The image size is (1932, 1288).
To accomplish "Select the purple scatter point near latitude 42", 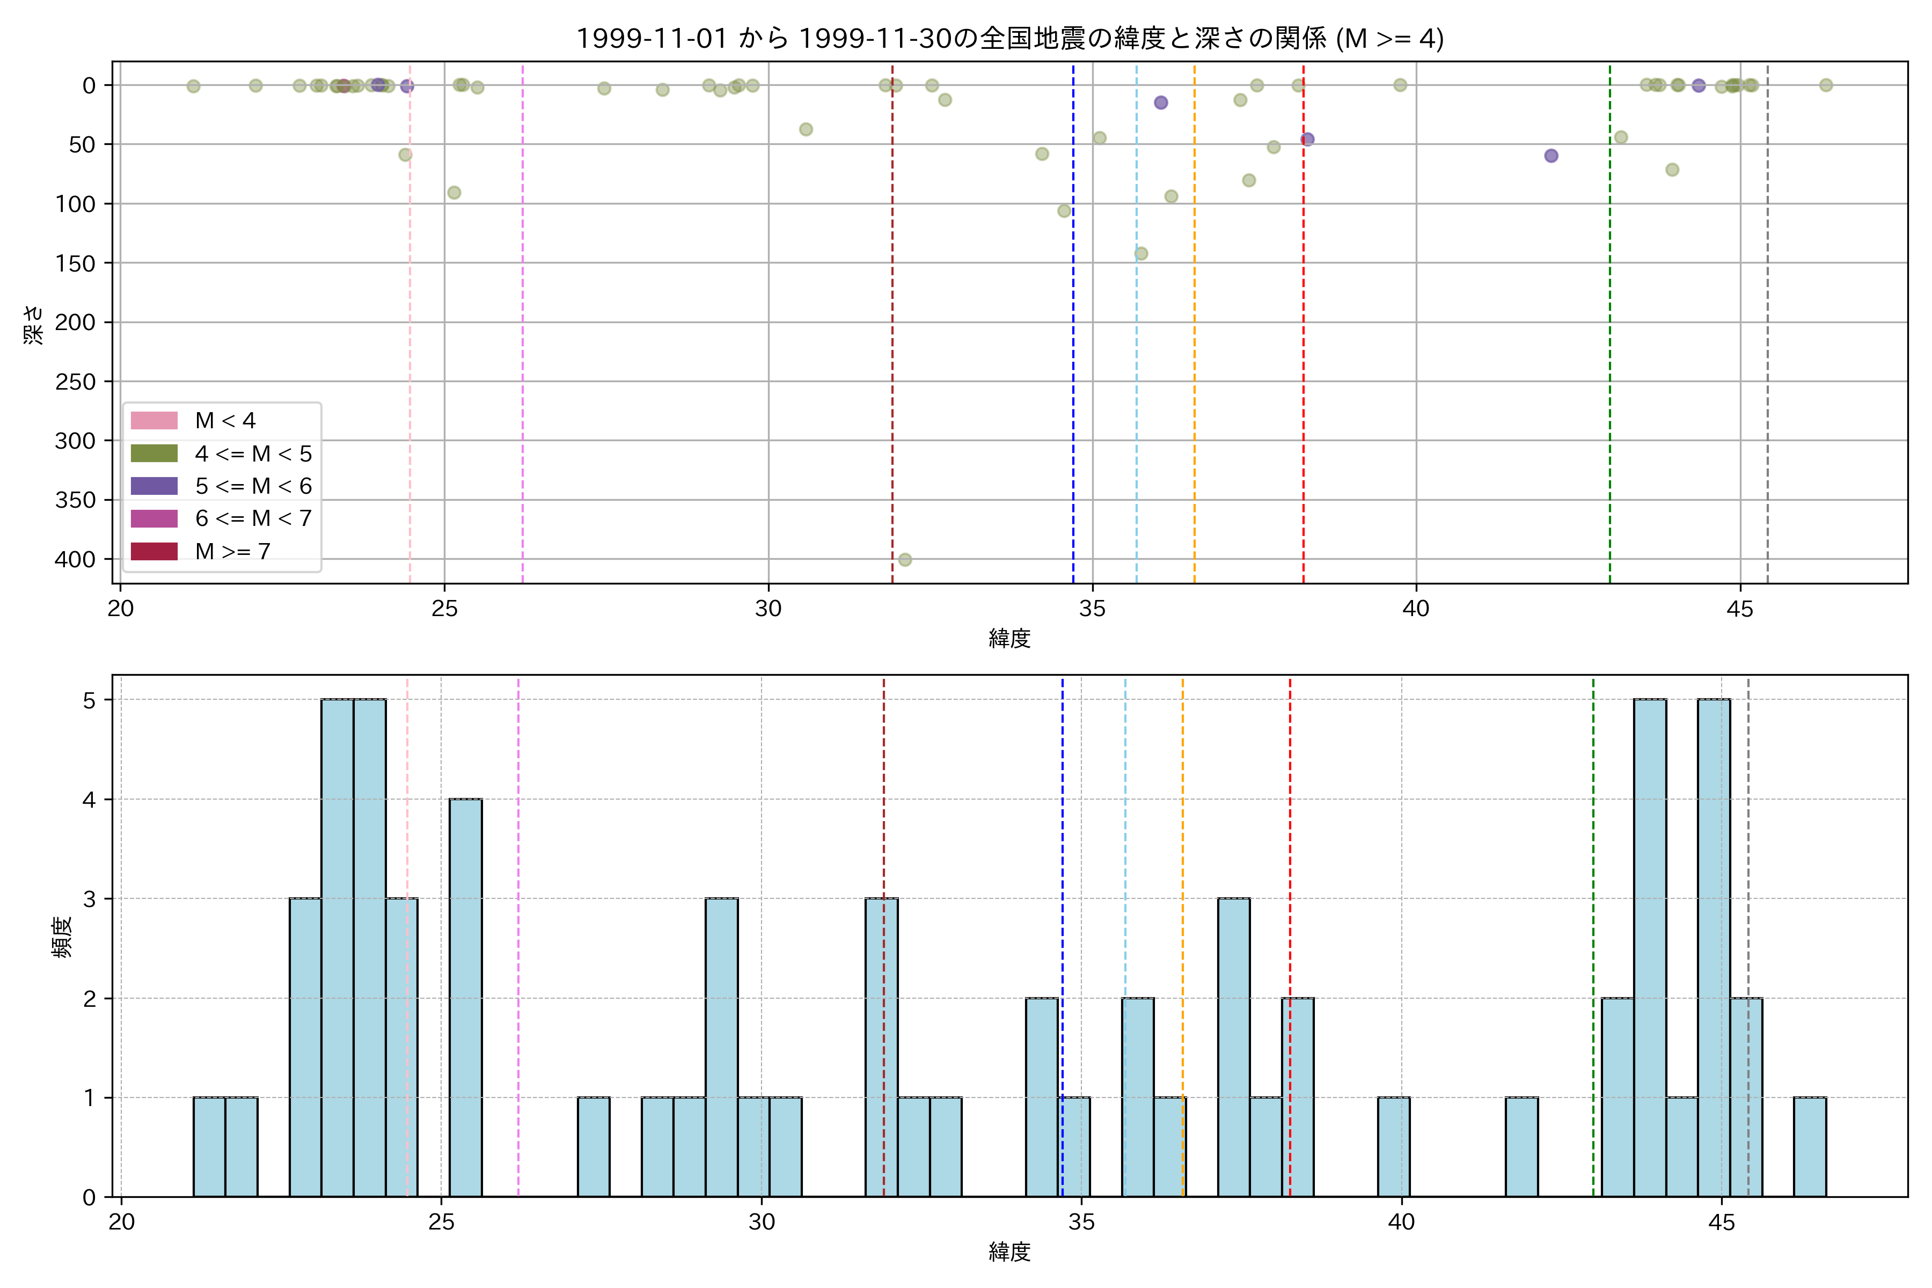I will (1551, 155).
